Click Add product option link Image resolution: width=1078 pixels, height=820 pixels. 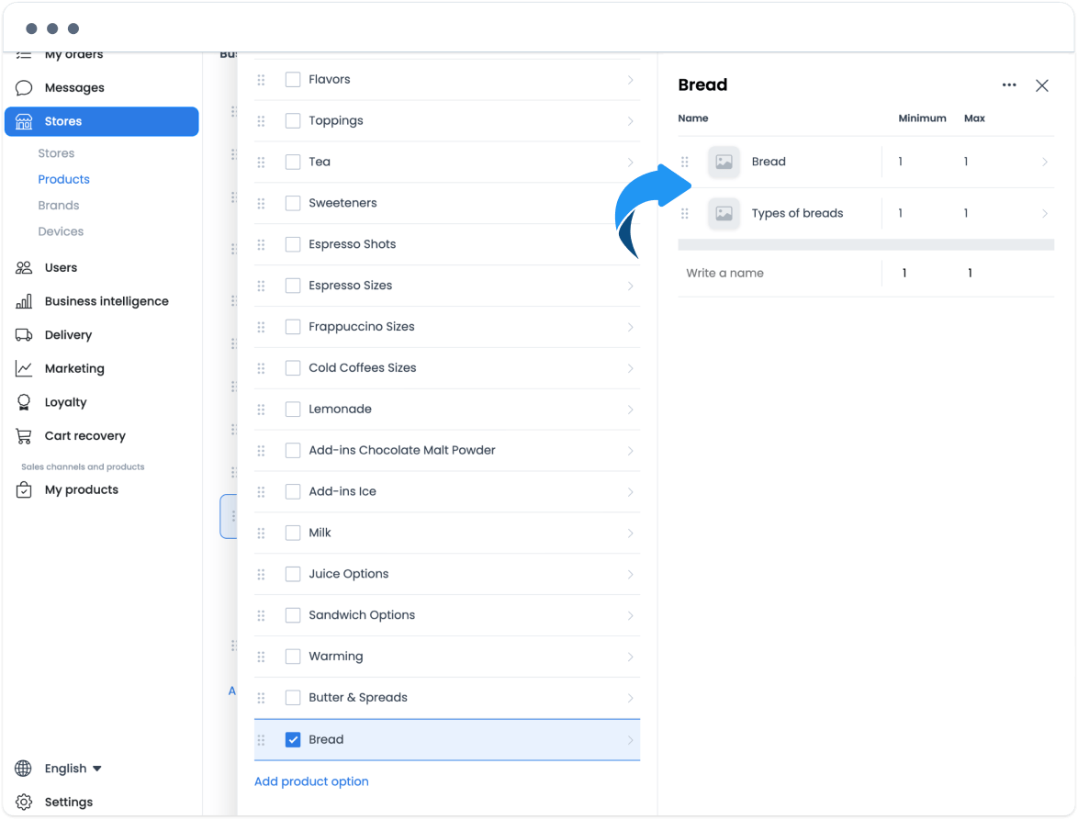point(311,782)
